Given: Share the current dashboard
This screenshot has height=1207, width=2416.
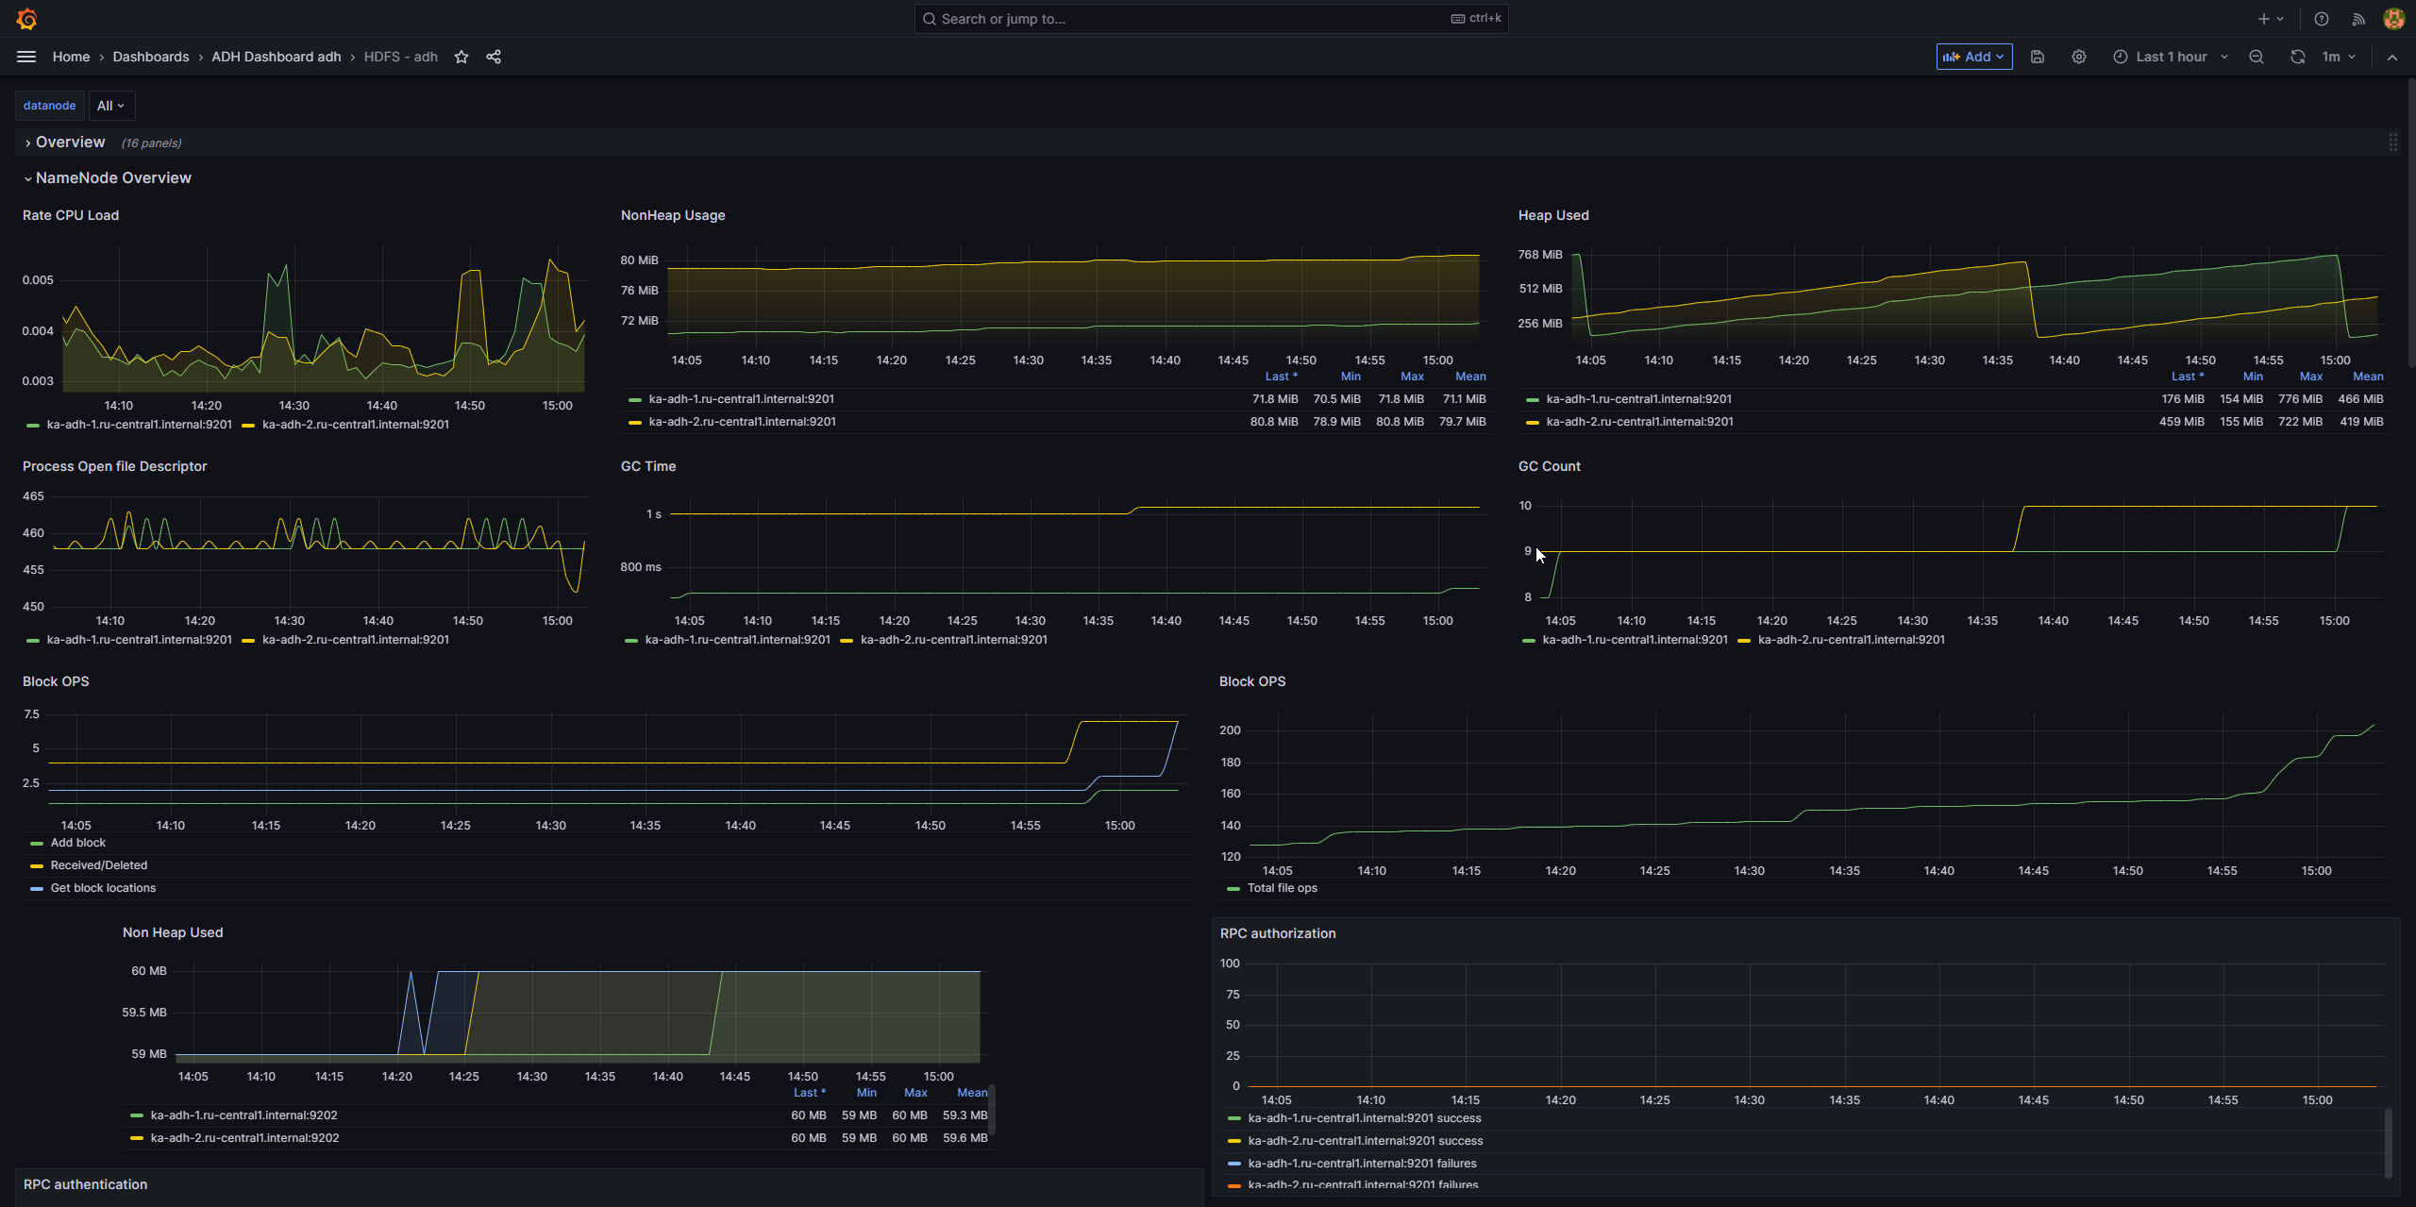Looking at the screenshot, I should (493, 57).
